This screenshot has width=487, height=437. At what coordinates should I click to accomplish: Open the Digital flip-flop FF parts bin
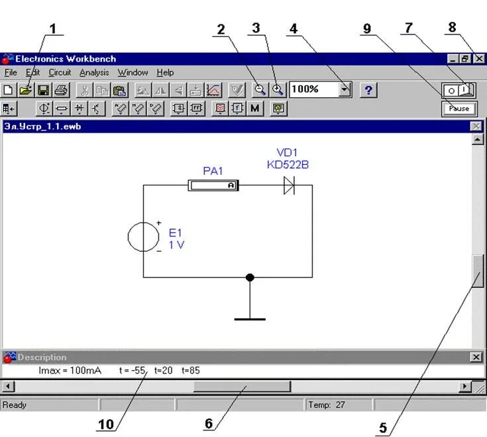(196, 109)
